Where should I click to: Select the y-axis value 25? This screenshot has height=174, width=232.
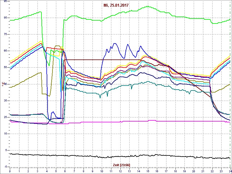tap(5, 117)
